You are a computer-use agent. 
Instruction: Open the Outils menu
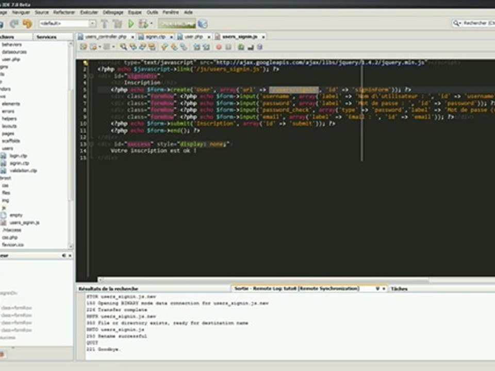[152, 12]
